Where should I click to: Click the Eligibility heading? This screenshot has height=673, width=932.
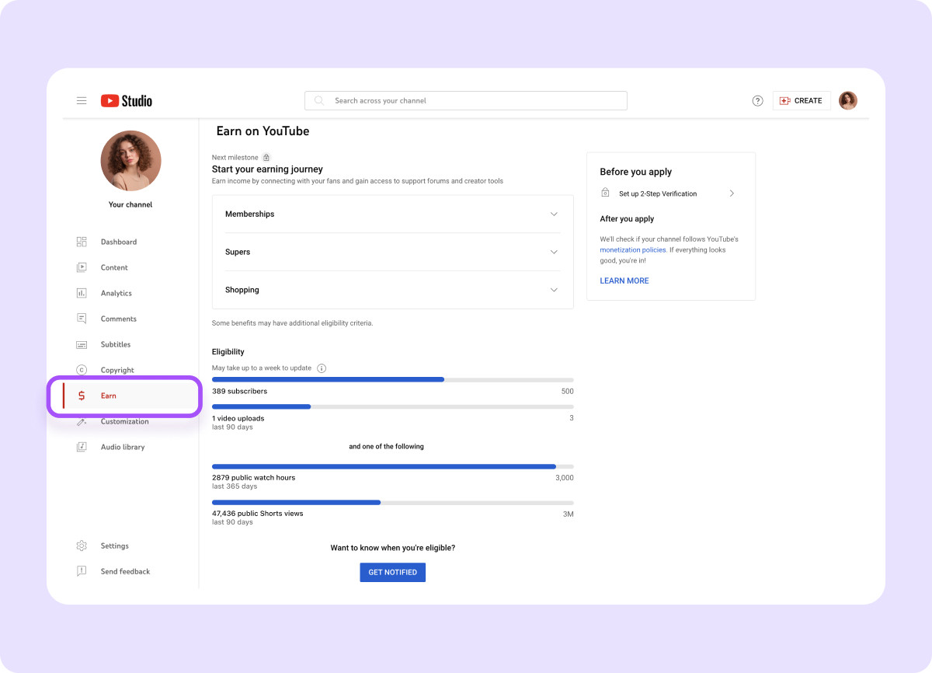pos(228,352)
